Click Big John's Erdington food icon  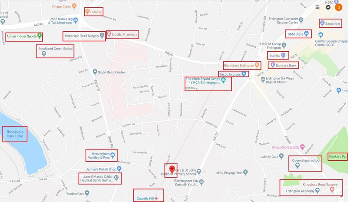pyautogui.click(x=257, y=65)
